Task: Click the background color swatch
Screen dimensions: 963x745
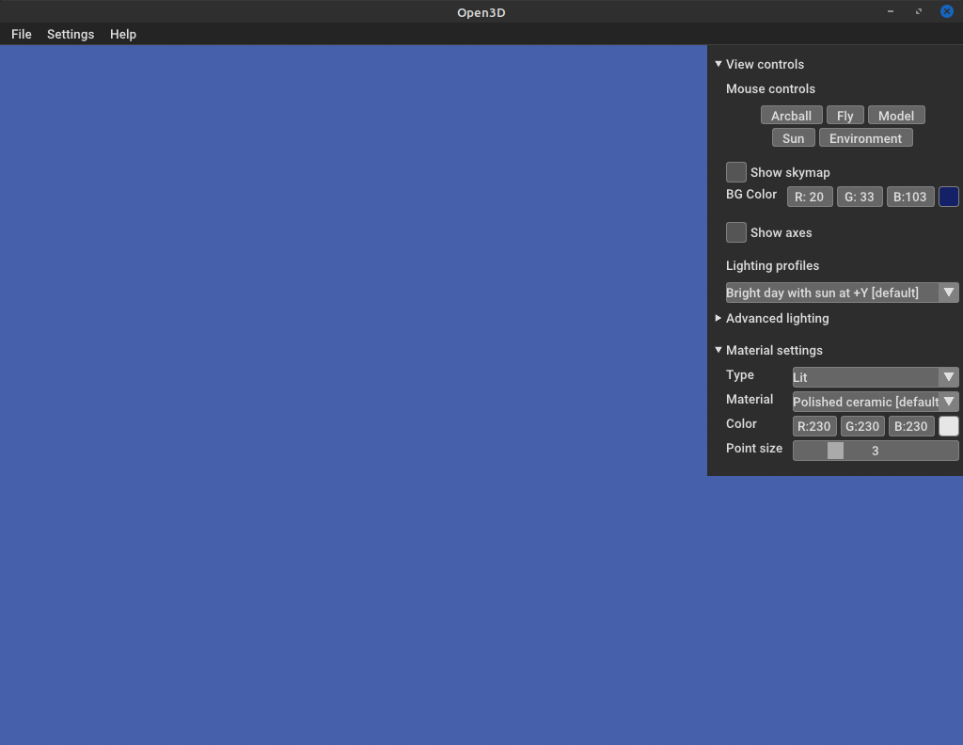Action: click(948, 197)
